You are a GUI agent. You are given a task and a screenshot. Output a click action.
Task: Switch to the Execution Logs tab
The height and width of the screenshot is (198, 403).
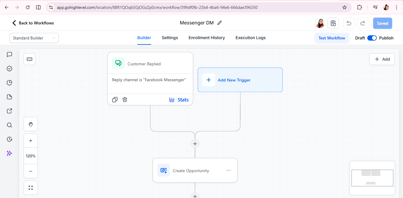(x=250, y=38)
